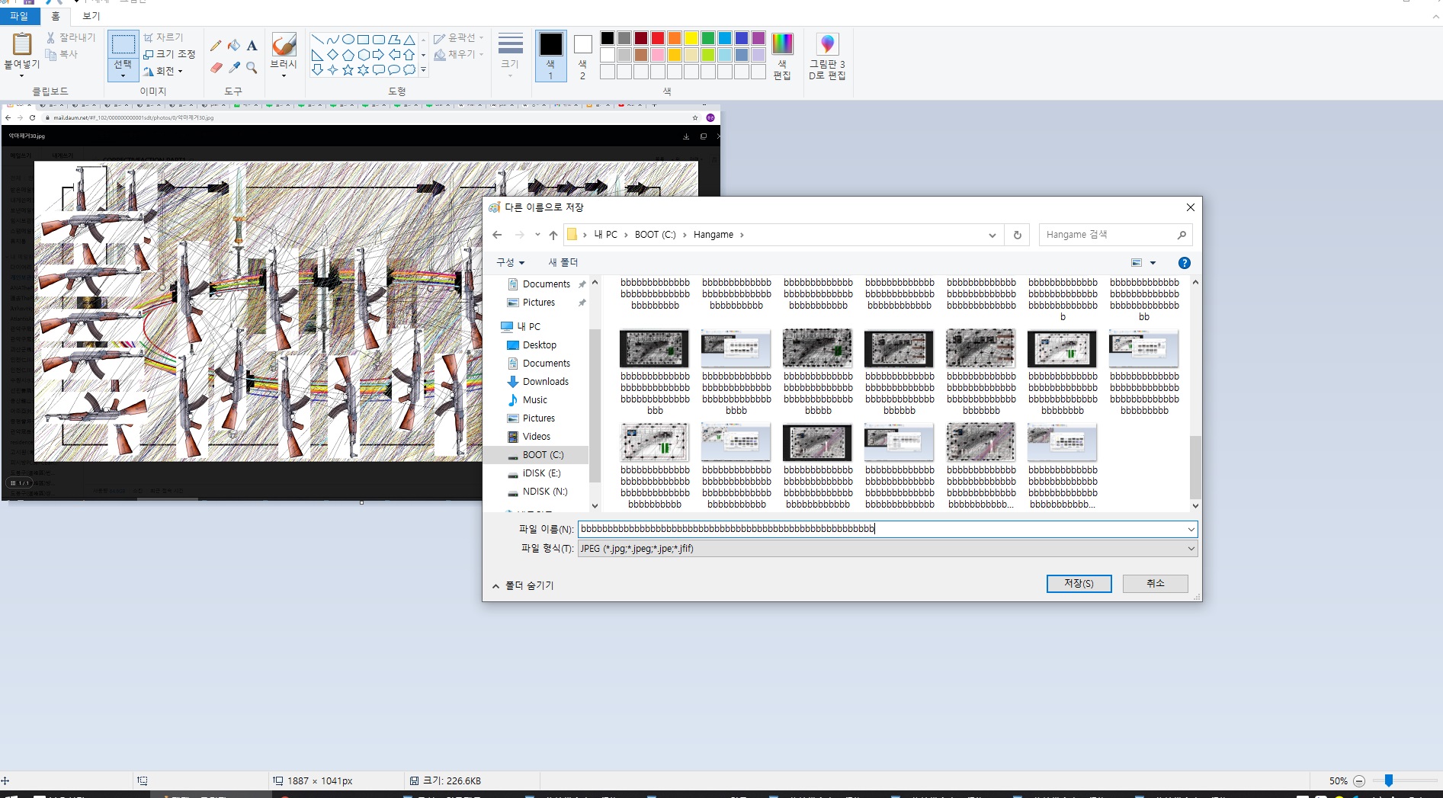
Task: Click the 저장(S) save button
Action: click(x=1079, y=584)
